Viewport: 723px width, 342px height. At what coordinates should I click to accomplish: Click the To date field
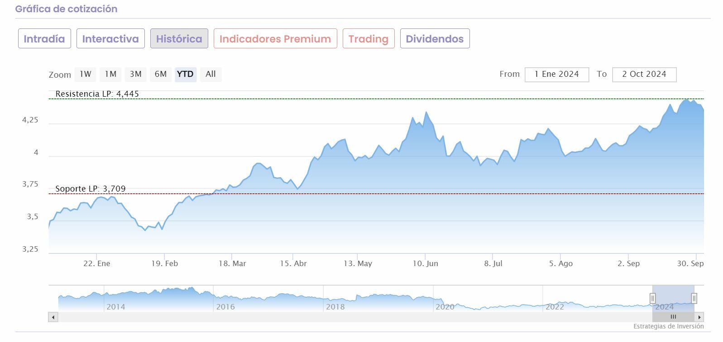click(644, 75)
